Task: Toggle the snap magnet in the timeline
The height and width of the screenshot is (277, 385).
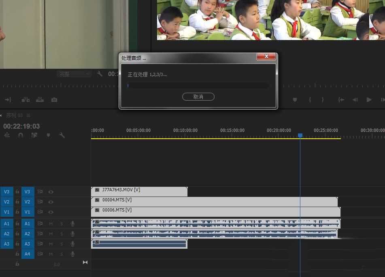Action: [x=21, y=135]
